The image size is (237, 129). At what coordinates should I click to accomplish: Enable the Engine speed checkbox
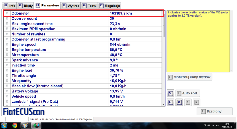point(7,44)
